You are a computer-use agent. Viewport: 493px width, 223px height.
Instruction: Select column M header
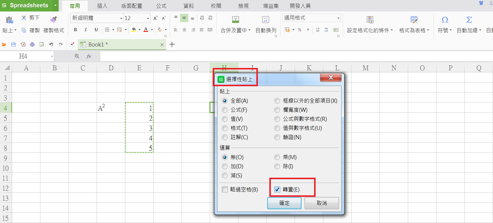click(365, 68)
